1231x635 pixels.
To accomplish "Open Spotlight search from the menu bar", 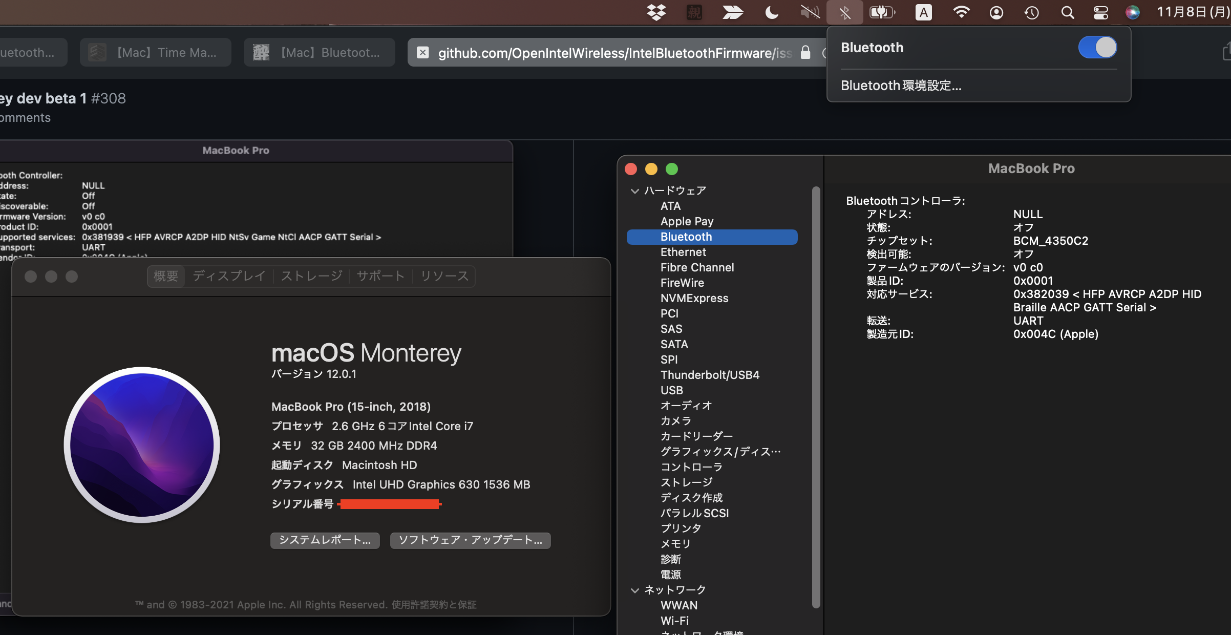I will pyautogui.click(x=1067, y=12).
